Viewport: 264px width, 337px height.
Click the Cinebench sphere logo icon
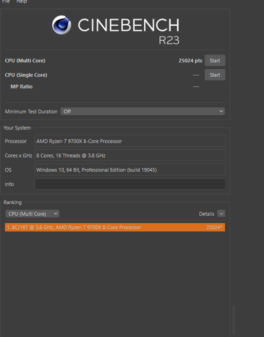click(62, 25)
